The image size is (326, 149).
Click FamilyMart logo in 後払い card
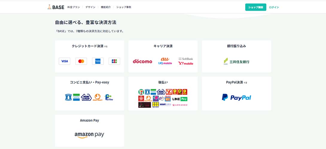coord(153,92)
